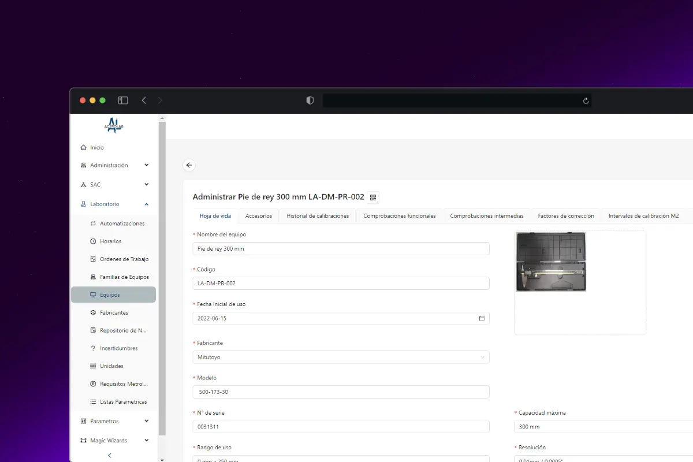693x462 pixels.
Task: Click the sidebar vertical scrollbar
Action: (162, 277)
